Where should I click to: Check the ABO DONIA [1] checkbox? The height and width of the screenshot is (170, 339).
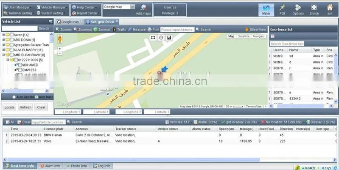[x=12, y=40]
